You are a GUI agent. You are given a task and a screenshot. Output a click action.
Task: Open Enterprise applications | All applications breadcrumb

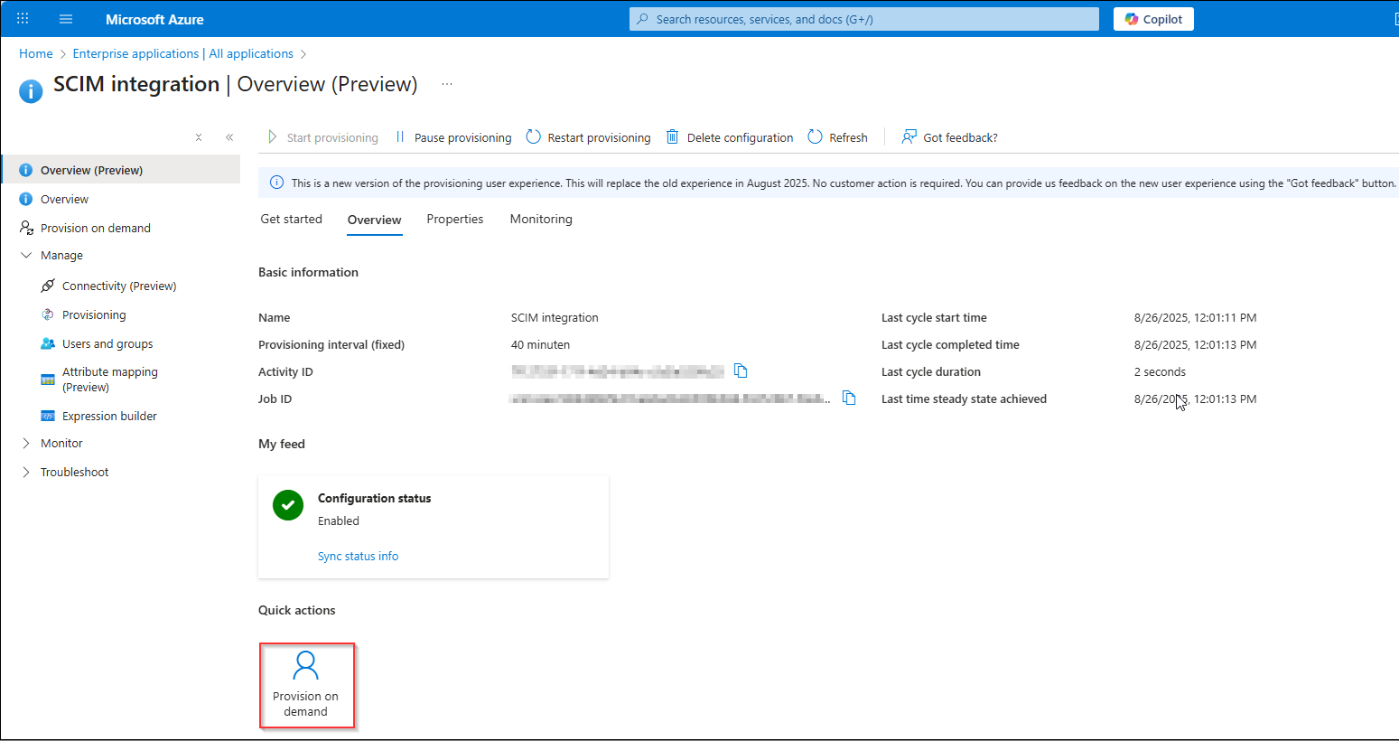pyautogui.click(x=183, y=53)
